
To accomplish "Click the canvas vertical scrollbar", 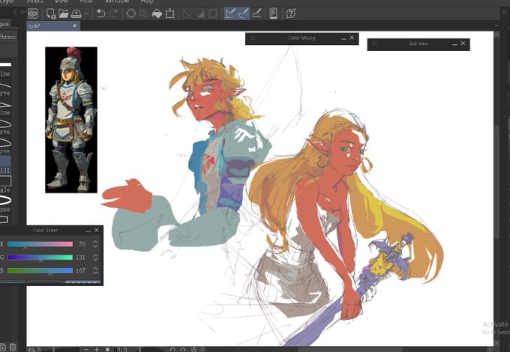I will click(496, 182).
